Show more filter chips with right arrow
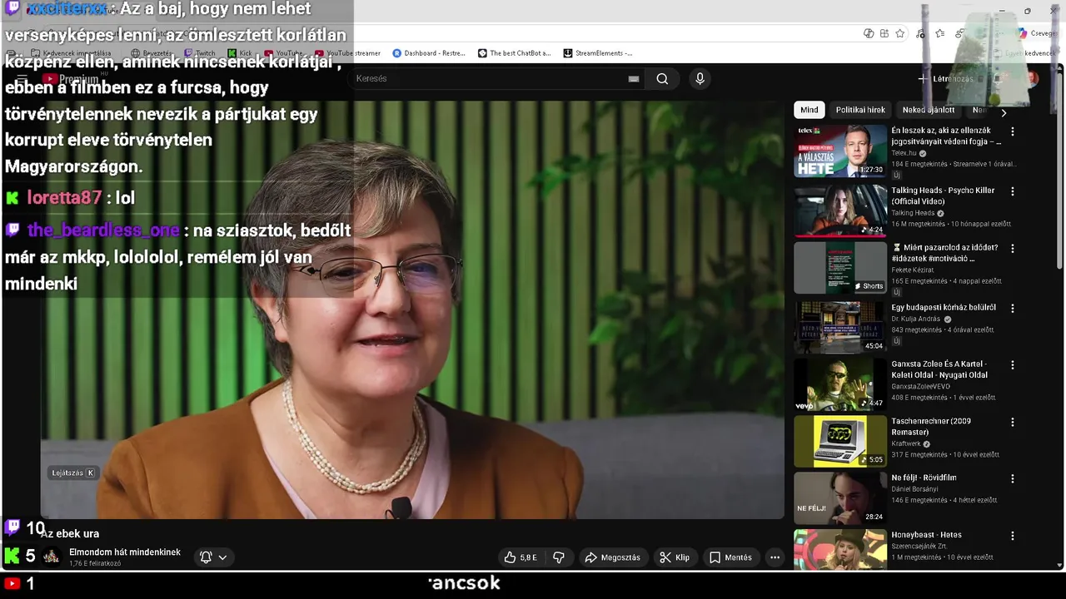The width and height of the screenshot is (1066, 599). coord(1004,112)
